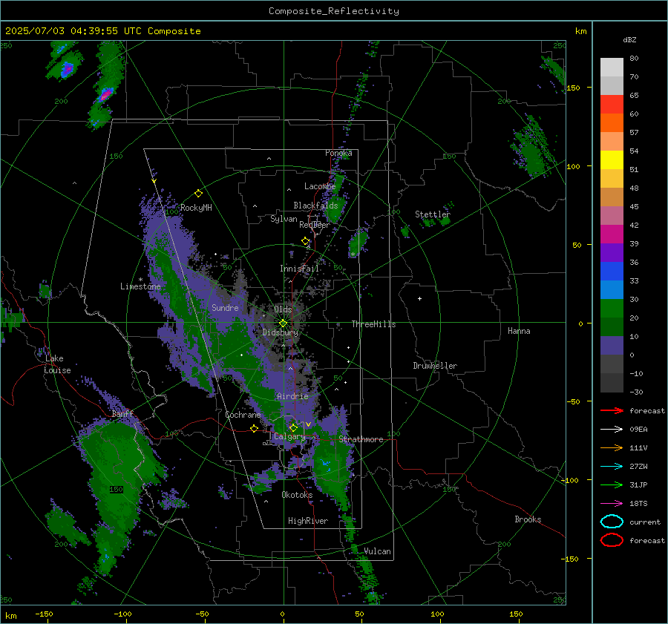Select the red forecast ellipse legend icon
668x624 pixels.
tap(612, 540)
